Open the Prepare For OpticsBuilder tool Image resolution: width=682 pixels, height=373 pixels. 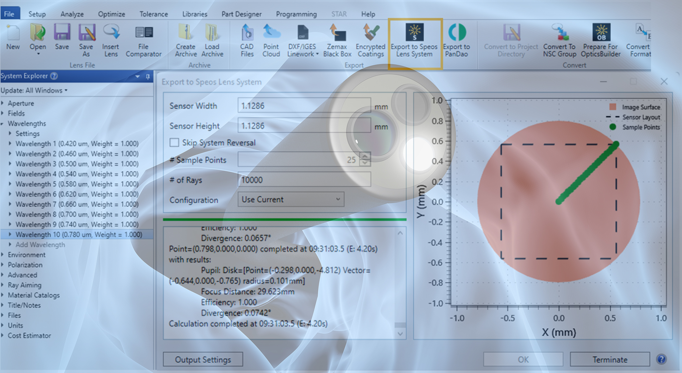(x=600, y=41)
